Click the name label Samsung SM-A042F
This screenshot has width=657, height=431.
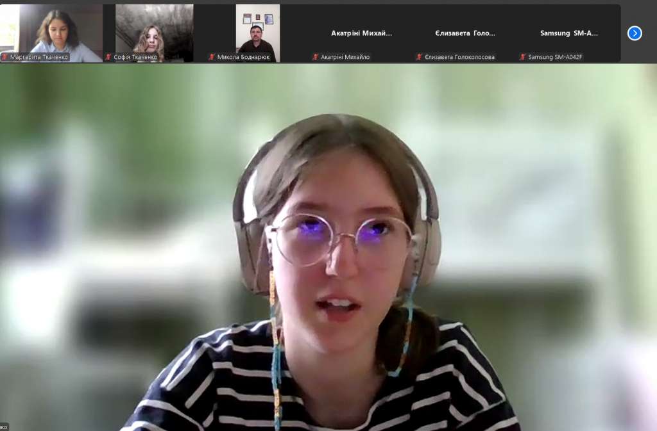(x=555, y=57)
